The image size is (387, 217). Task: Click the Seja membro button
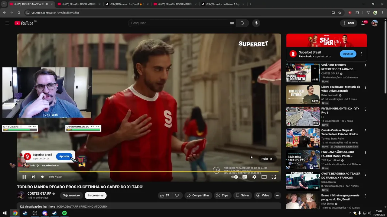point(71,196)
